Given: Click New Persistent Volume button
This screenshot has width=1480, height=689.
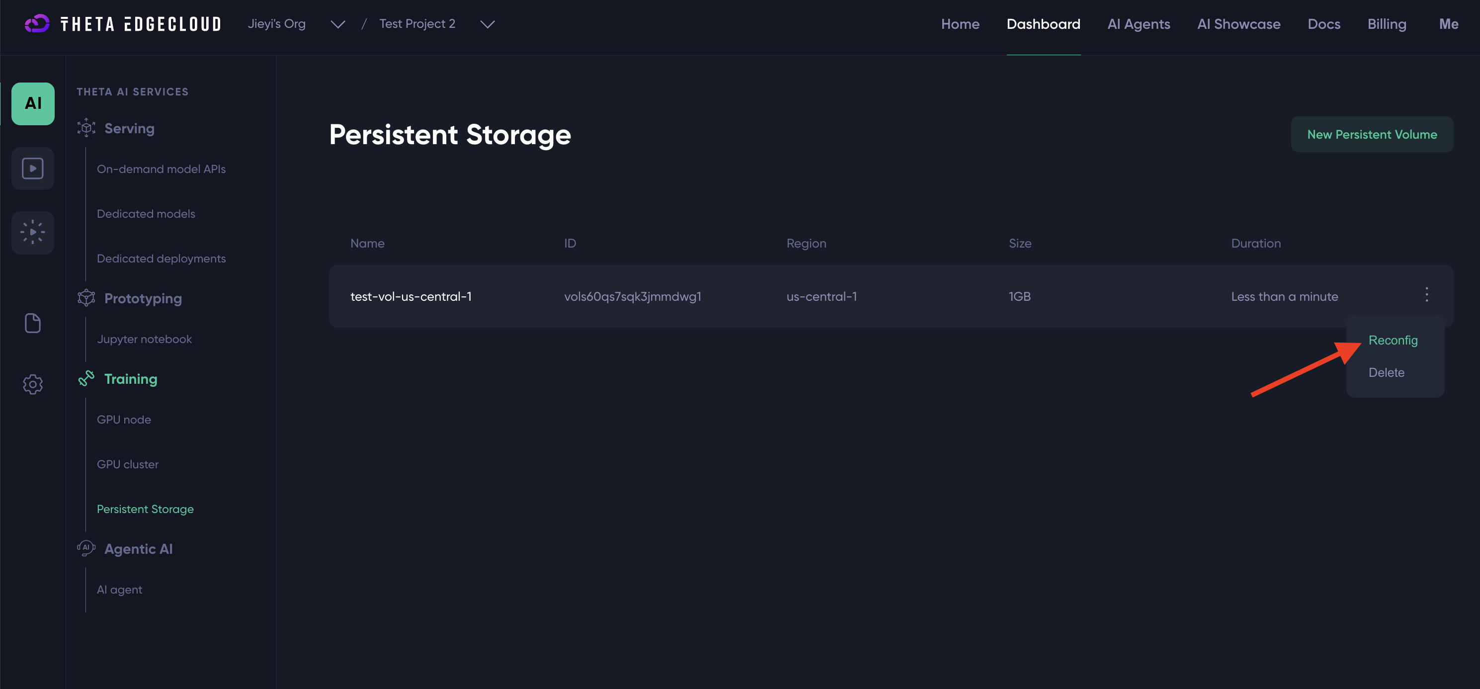Looking at the screenshot, I should click(1372, 134).
